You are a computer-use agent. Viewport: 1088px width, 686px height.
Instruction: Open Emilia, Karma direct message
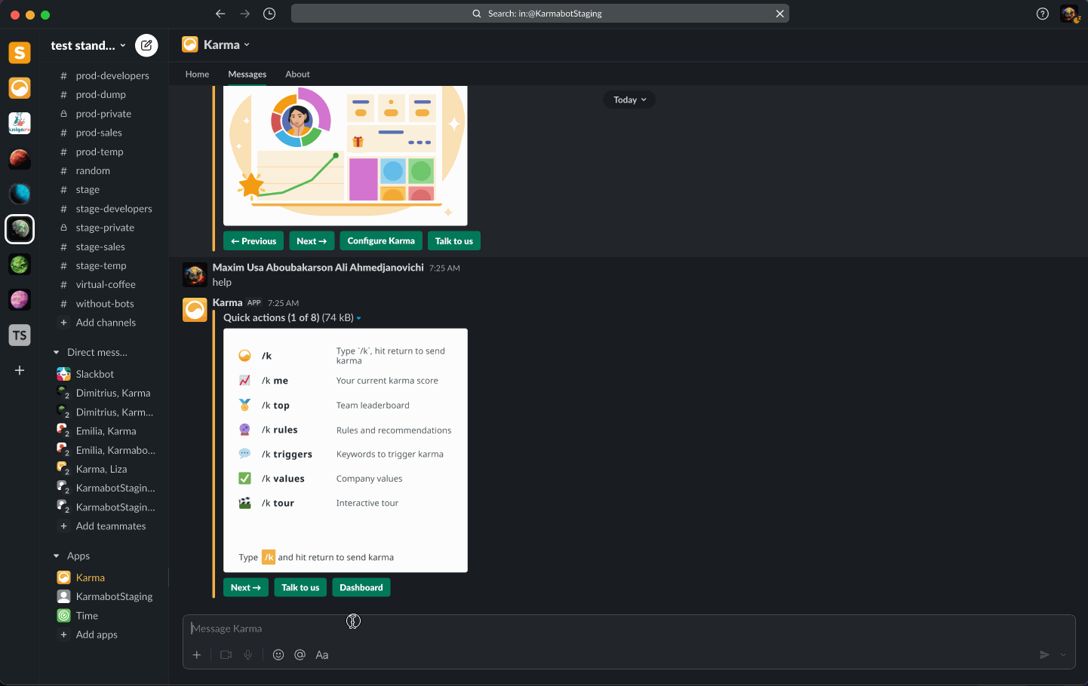[104, 431]
